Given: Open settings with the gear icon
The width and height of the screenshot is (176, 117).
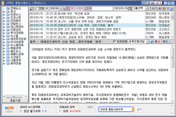Looking at the screenshot, I should tap(164, 9).
